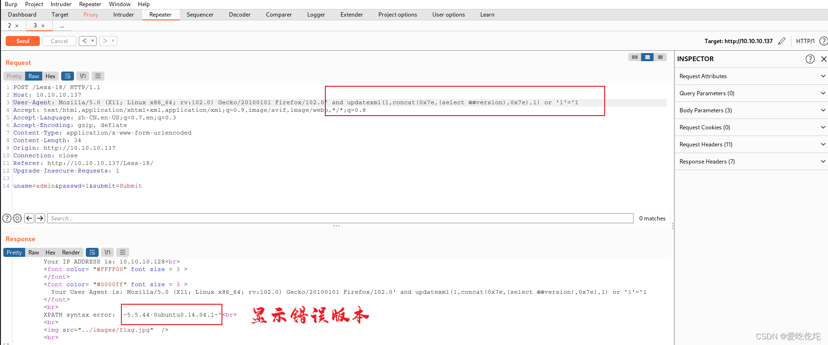Screen dimensions: 828x345
Task: Close the Inspector panel
Action: coord(824,59)
